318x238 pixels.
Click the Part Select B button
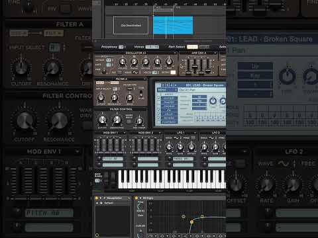[204, 47]
